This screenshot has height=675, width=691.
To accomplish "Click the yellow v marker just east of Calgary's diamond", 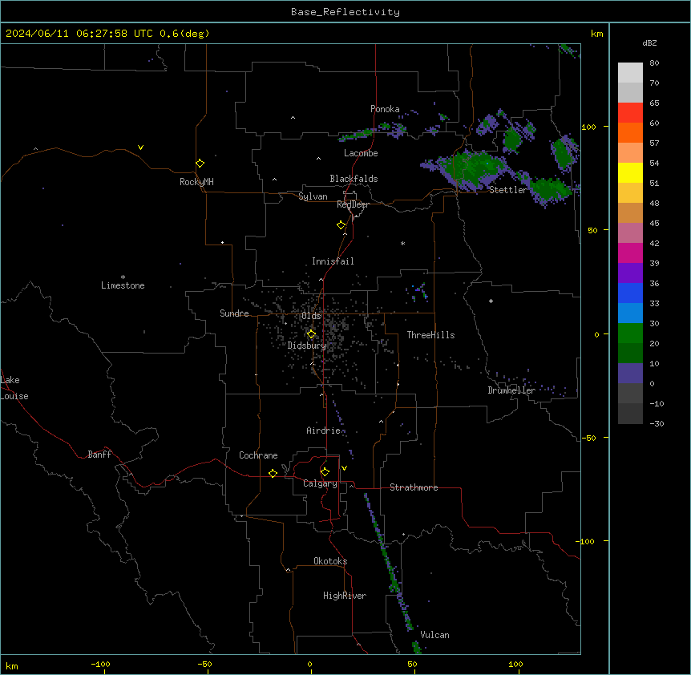I will 344,468.
